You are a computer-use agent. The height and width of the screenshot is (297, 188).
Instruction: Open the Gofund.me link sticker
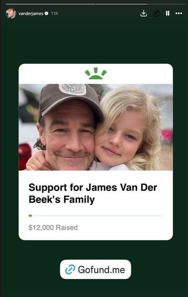pyautogui.click(x=95, y=269)
